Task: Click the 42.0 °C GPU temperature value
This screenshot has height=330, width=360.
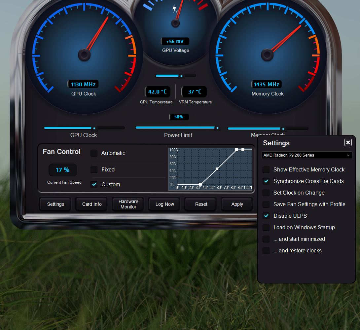Action: [x=158, y=92]
